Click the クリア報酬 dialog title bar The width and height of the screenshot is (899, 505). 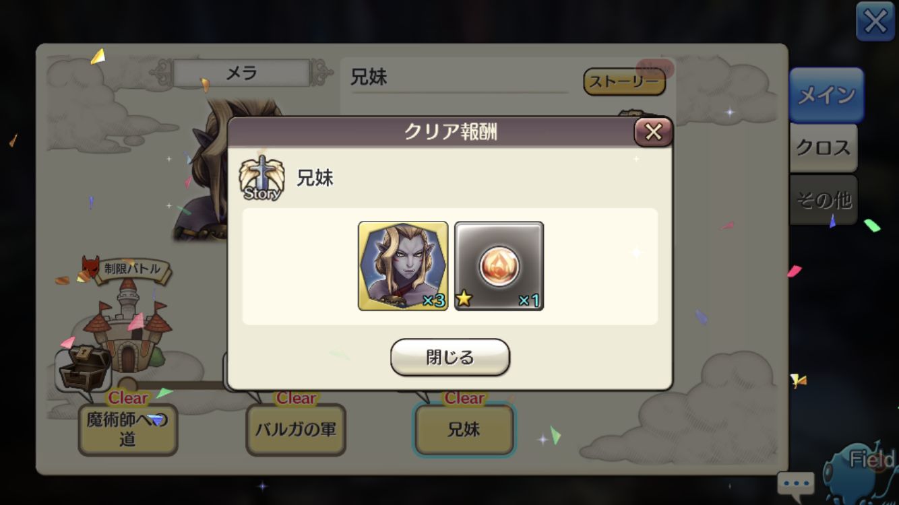[450, 132]
